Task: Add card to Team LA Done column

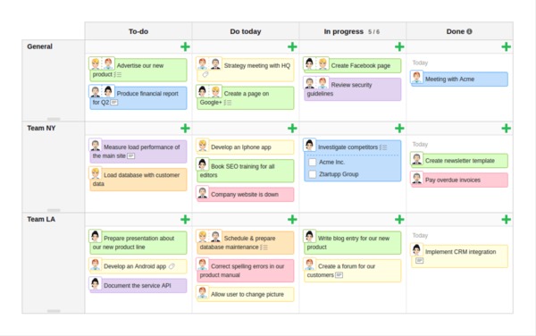Action: [506, 220]
